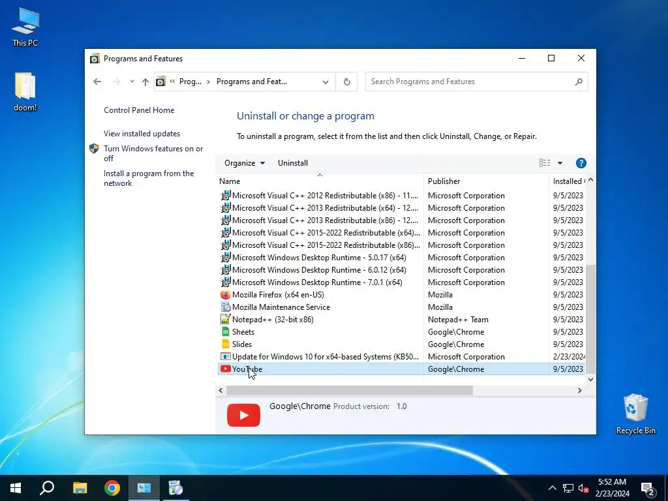Click the horizontal scrollbar right arrow
This screenshot has height=501, width=668.
click(x=579, y=390)
